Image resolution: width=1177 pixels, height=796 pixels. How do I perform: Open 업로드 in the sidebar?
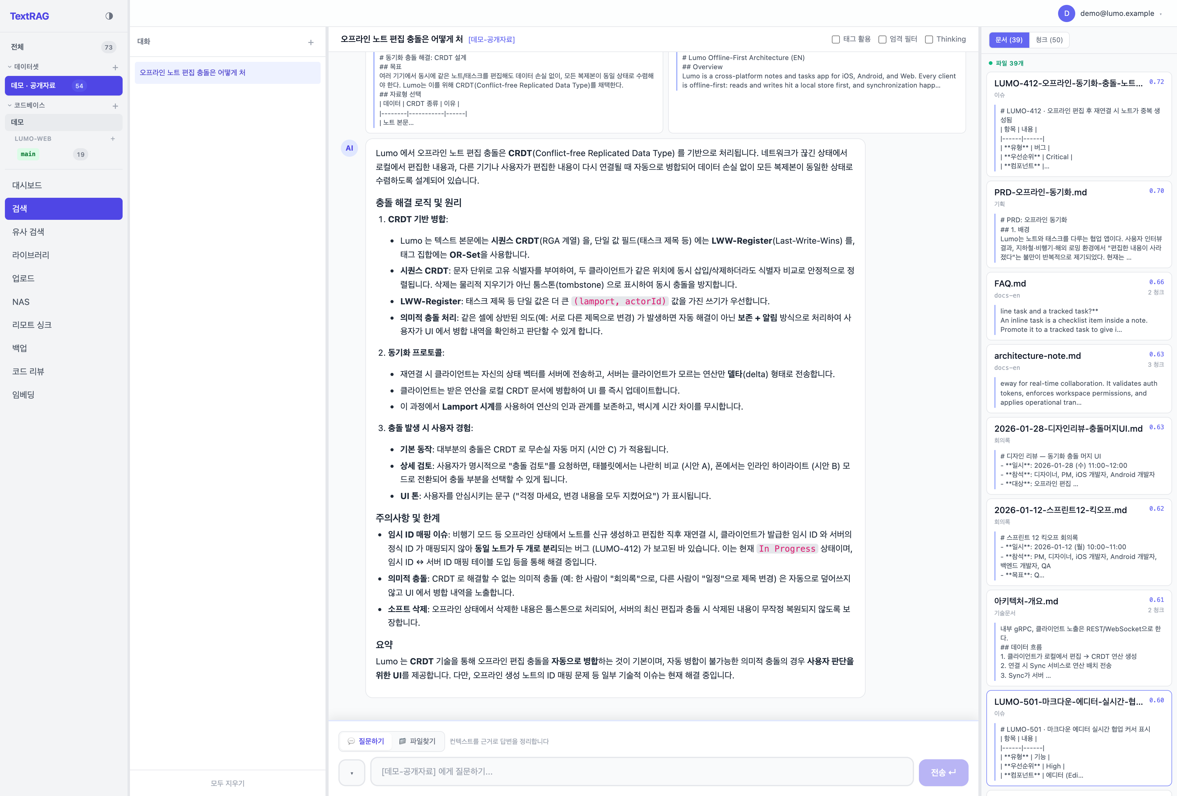coord(64,279)
